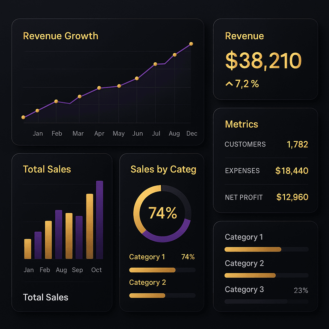Viewport: 329px width, 329px height.
Task: Click the tallest purple bar in Total Sales
Action: 100,220
